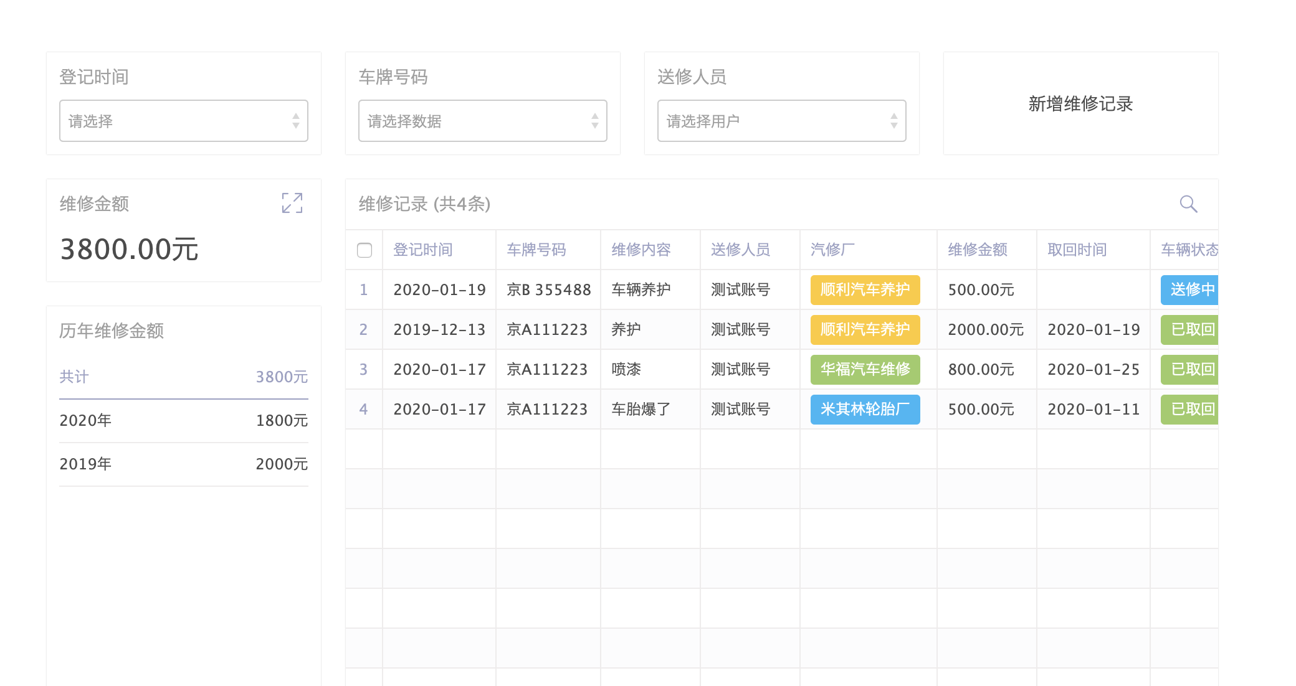Click the 汽修厂 column header
The image size is (1296, 686).
(833, 250)
